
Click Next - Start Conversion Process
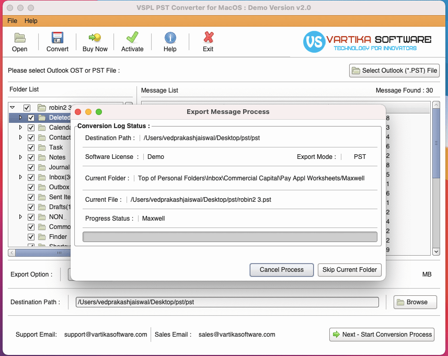pyautogui.click(x=382, y=335)
